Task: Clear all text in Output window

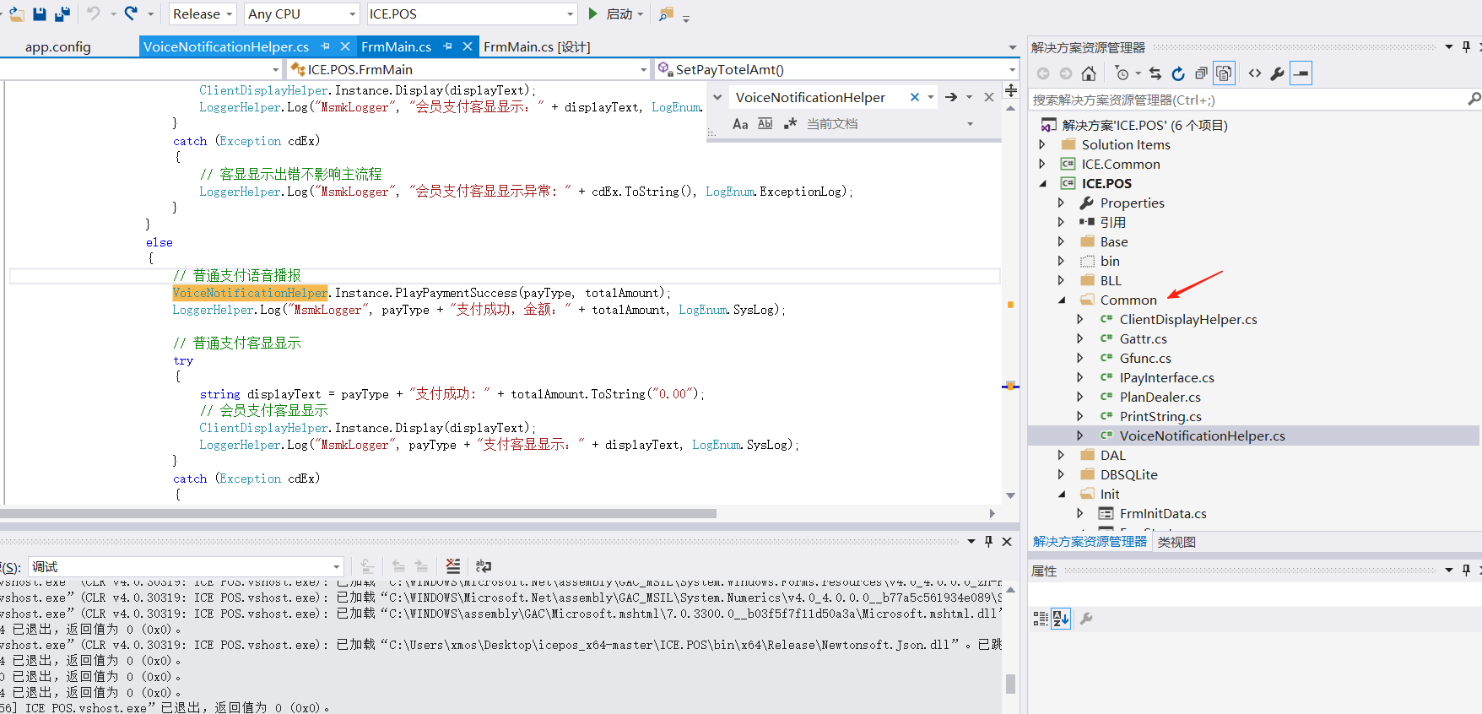Action: [453, 566]
